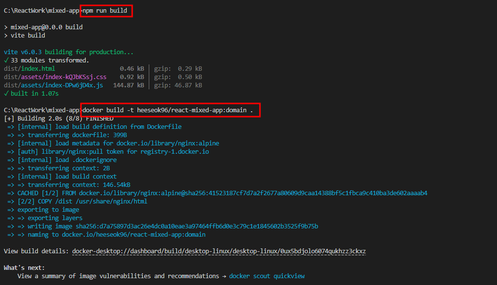Click the 'docker scout quickview' command text
This screenshot has height=285, width=497.
[267, 276]
